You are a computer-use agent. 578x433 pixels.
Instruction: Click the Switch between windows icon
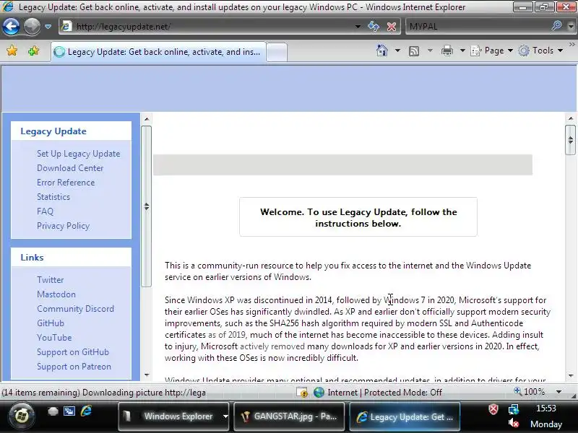(x=69, y=411)
